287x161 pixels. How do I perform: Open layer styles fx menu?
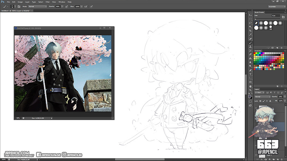pyautogui.click(x=261, y=160)
